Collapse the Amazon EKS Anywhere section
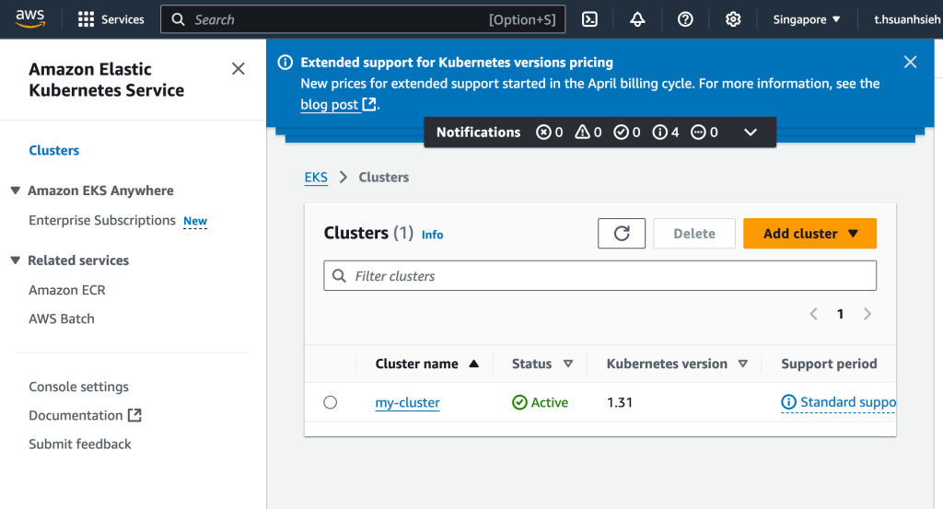Viewport: 943px width, 509px height. (x=16, y=191)
